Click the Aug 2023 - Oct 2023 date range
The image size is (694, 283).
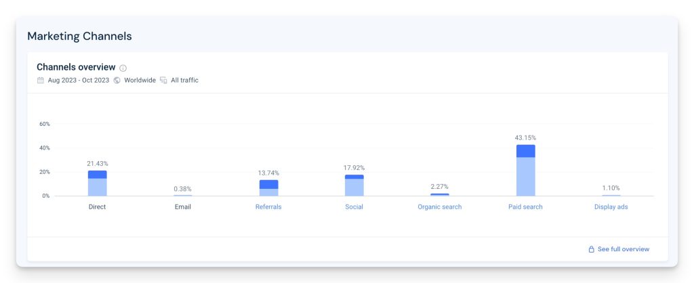(x=78, y=80)
